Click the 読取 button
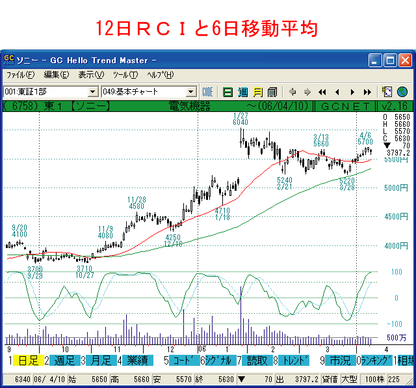 (257, 361)
